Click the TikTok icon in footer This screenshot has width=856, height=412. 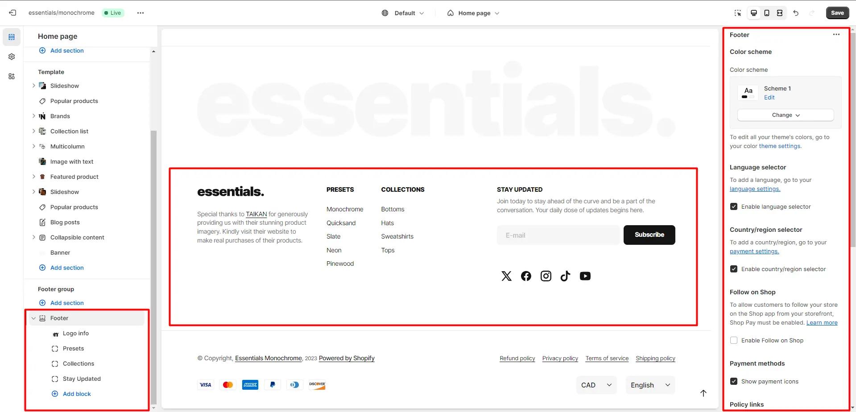click(x=565, y=276)
